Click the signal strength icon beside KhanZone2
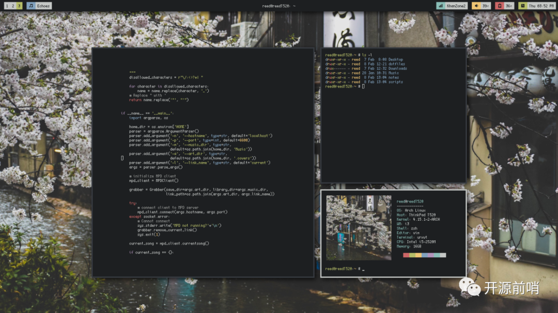Image resolution: width=558 pixels, height=313 pixels. click(441, 6)
